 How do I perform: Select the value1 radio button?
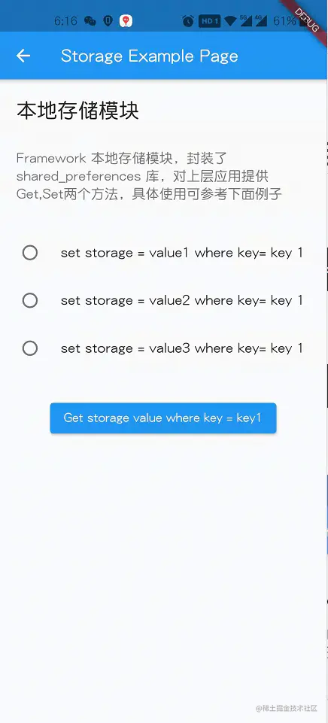pos(30,253)
